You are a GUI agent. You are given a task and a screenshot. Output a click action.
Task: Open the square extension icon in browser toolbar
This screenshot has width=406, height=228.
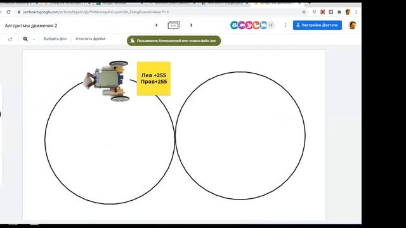(331, 12)
